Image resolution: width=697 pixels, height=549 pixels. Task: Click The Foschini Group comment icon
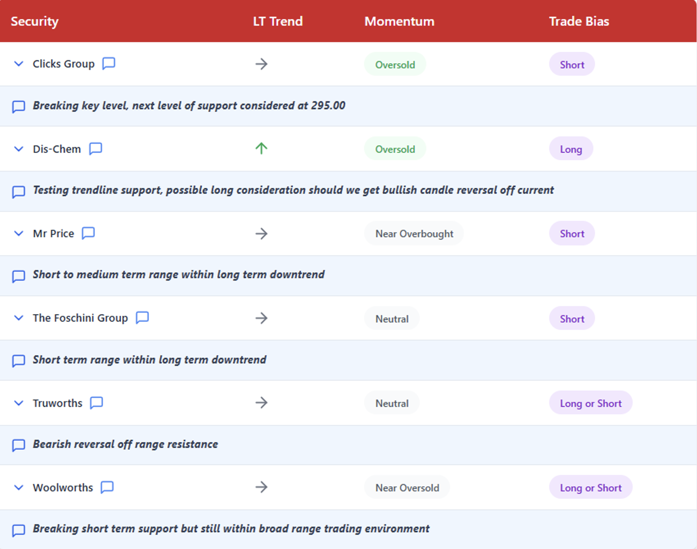tap(142, 317)
